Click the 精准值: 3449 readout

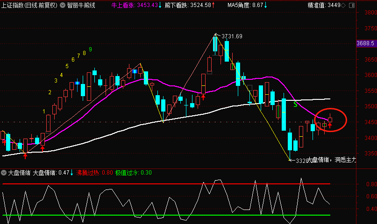[324, 5]
